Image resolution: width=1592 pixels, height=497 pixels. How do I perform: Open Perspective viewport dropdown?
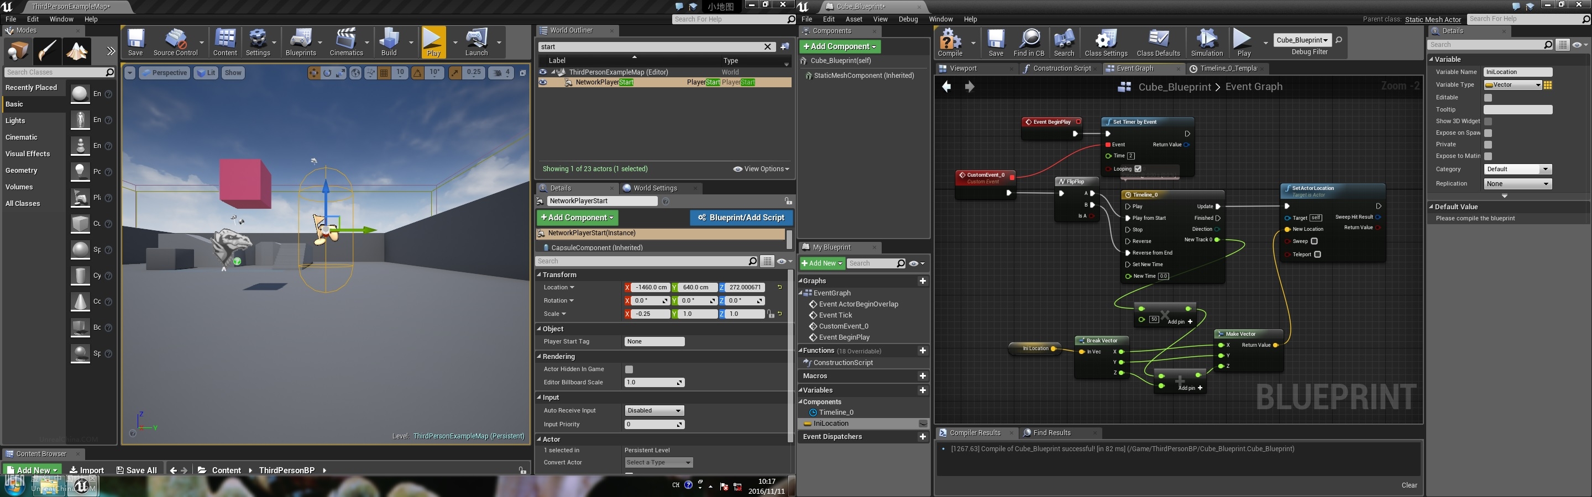pyautogui.click(x=164, y=73)
